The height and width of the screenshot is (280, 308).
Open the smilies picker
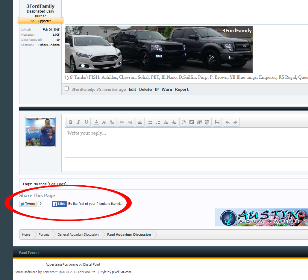click(184, 122)
